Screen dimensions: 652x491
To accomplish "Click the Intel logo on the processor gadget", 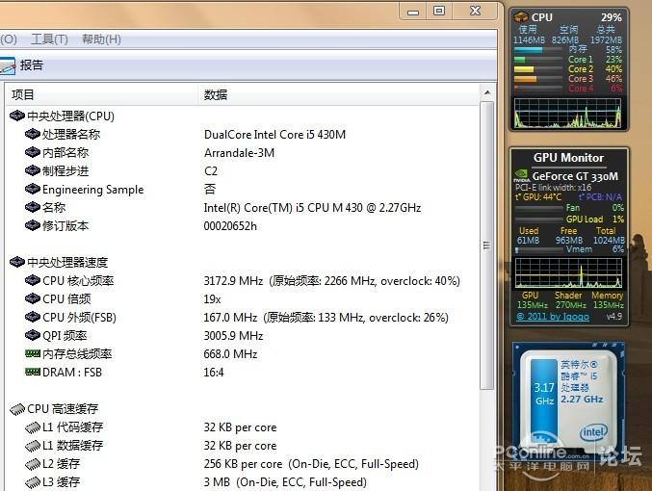I will pyautogui.click(x=593, y=433).
